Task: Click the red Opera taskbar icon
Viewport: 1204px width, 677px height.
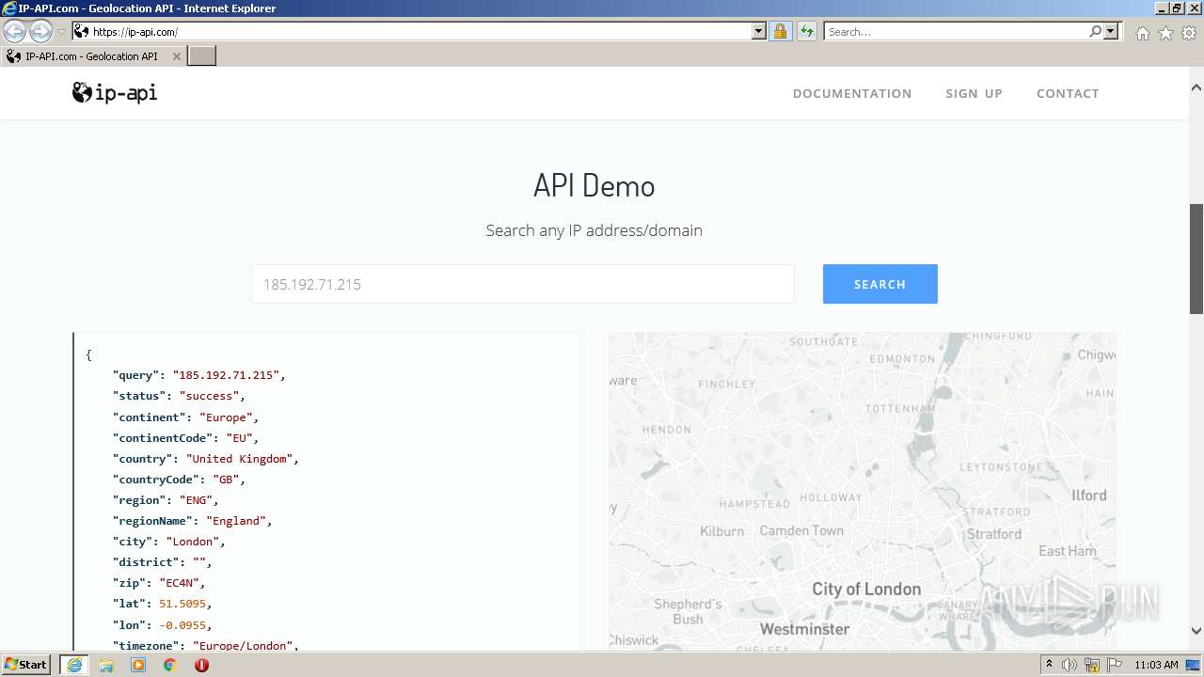Action: click(x=201, y=665)
